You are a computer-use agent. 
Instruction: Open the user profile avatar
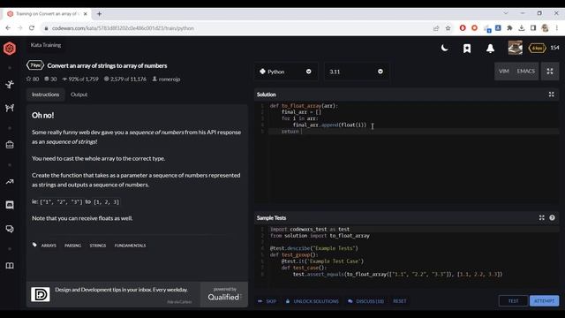pos(515,48)
